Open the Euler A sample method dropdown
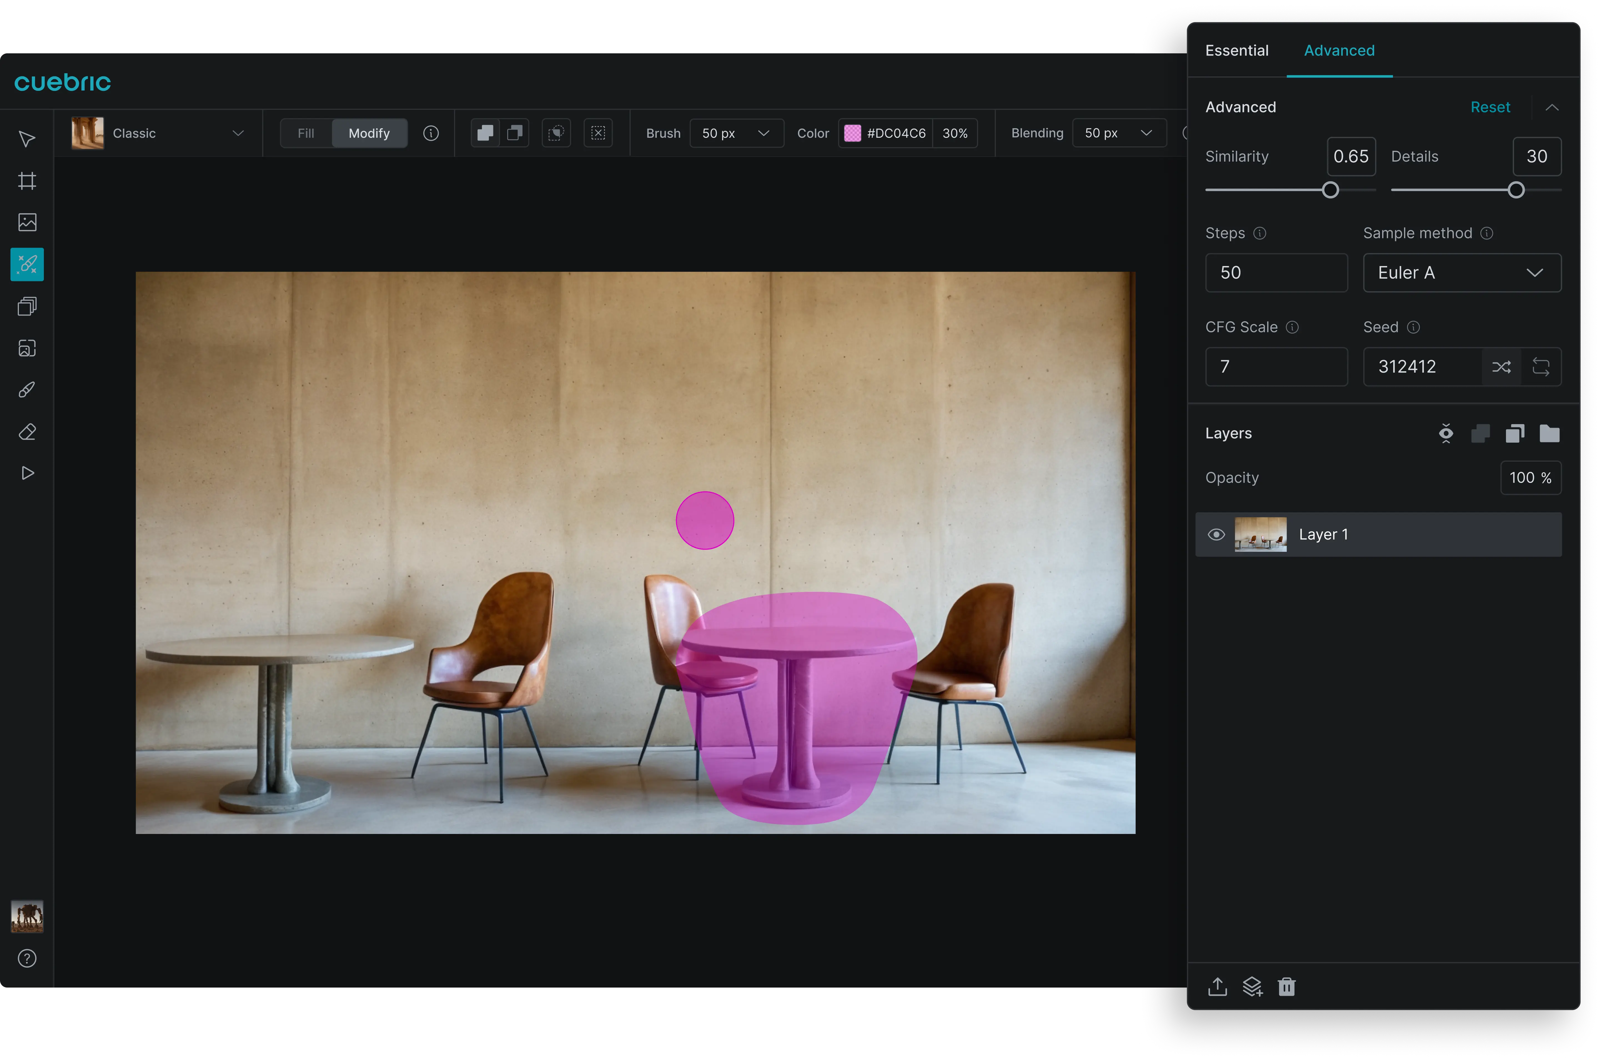The height and width of the screenshot is (1060, 1602). click(x=1462, y=272)
